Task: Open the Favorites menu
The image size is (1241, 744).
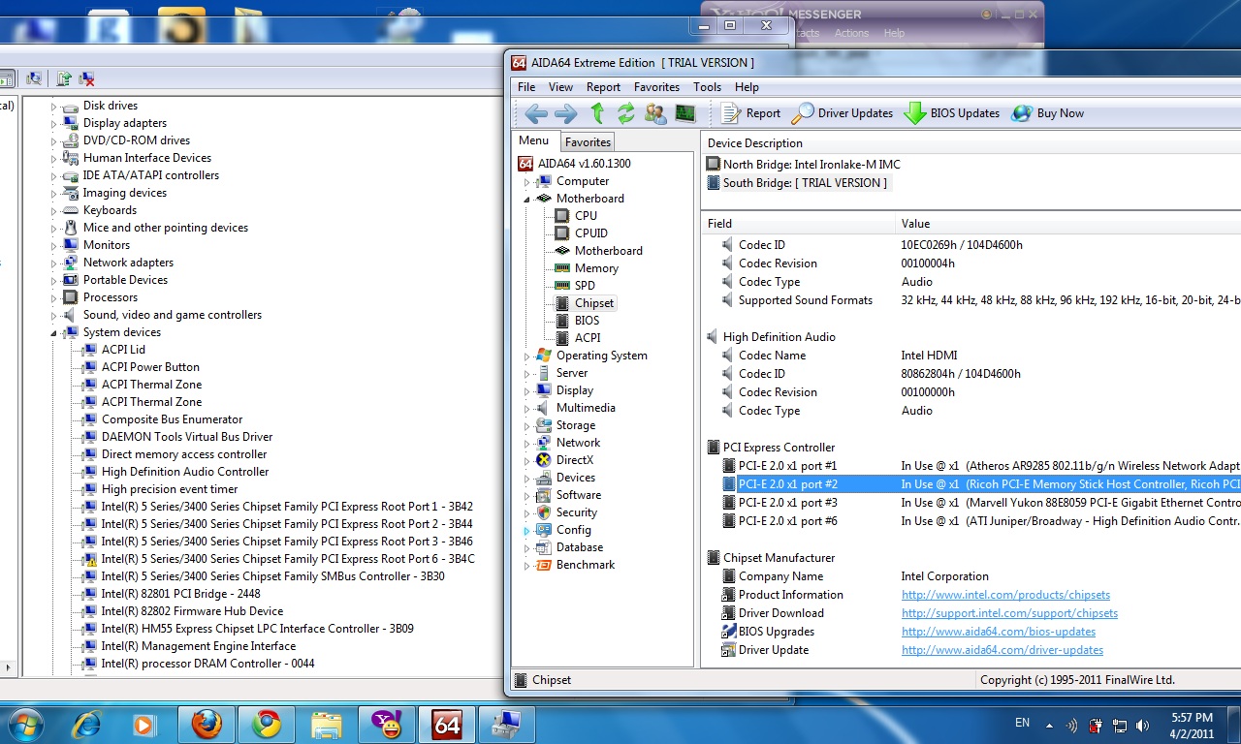Action: (x=657, y=87)
